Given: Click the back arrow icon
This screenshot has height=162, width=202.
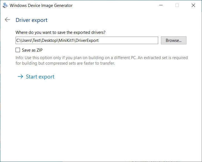Looking at the screenshot, I should (x=7, y=20).
